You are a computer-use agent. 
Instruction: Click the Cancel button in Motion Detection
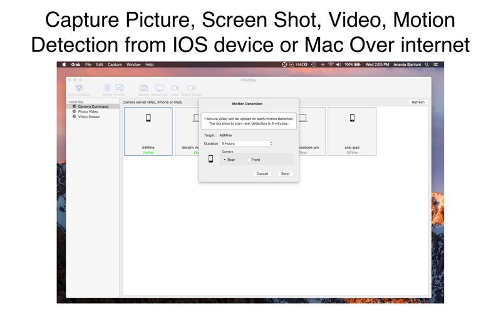click(x=262, y=174)
